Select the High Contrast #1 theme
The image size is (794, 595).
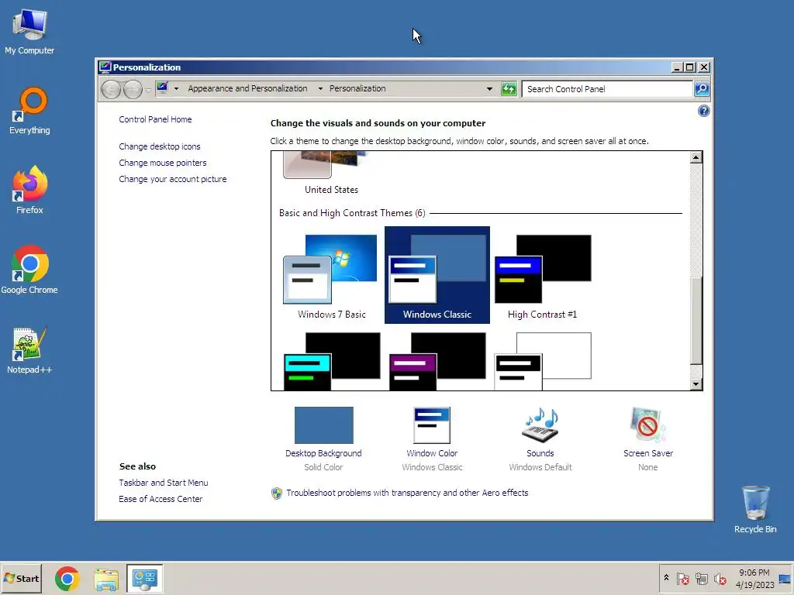click(x=542, y=275)
